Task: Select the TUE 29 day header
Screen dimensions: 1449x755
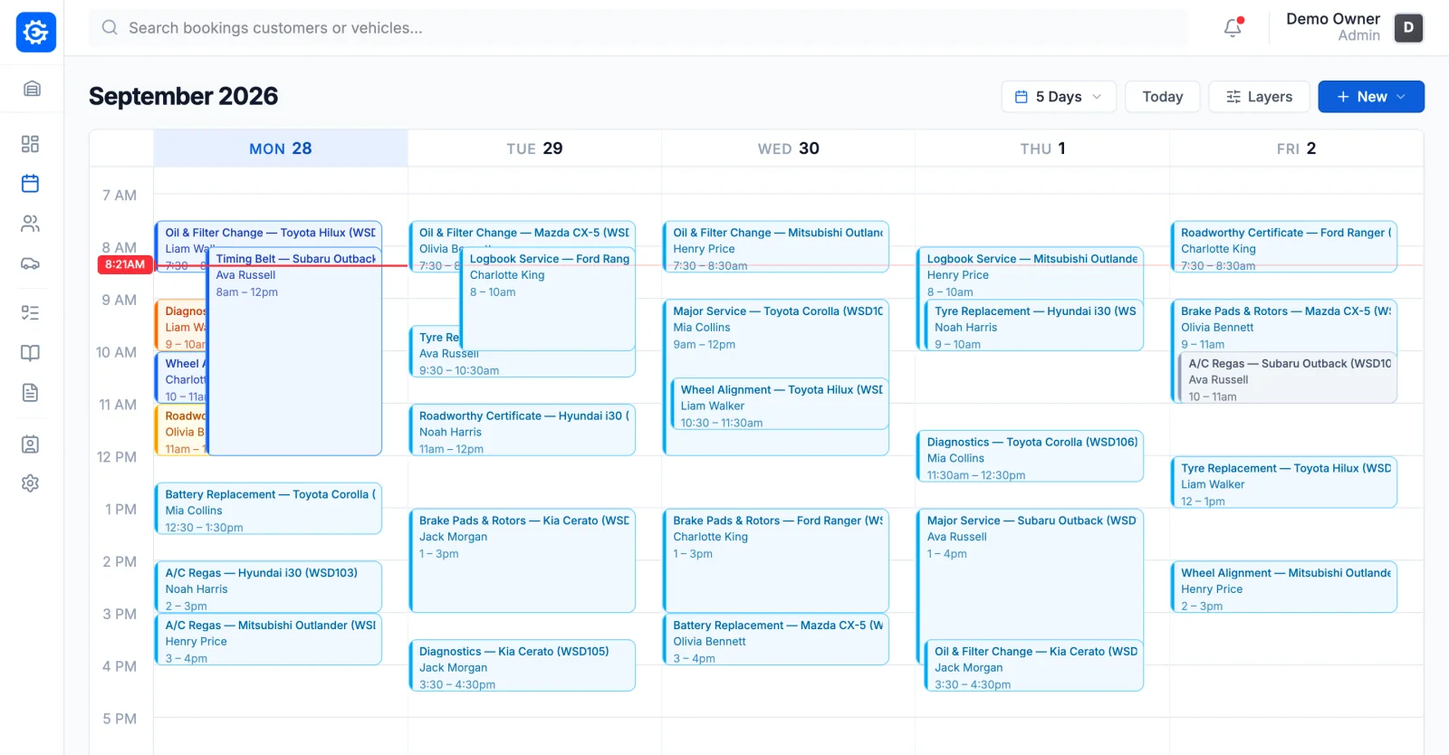Action: click(534, 148)
